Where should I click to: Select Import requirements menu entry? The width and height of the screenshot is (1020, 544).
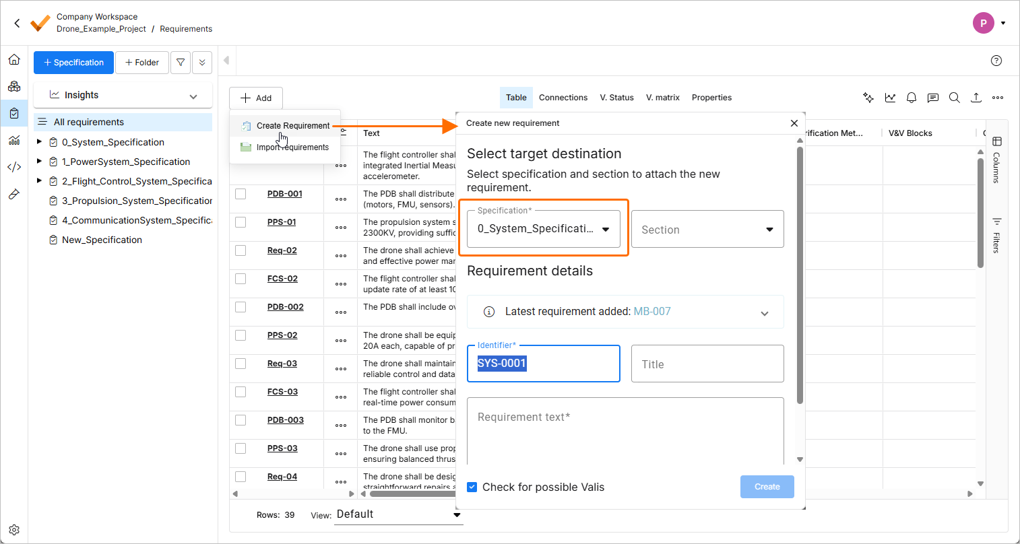click(x=292, y=147)
